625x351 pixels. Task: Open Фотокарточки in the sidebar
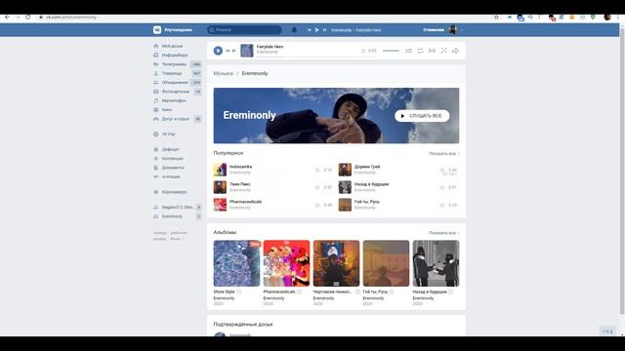(177, 92)
